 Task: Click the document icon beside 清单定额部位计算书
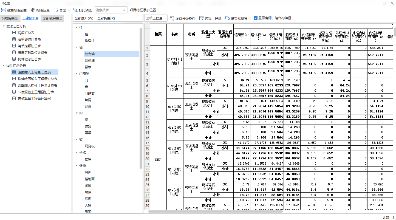pos(14,52)
